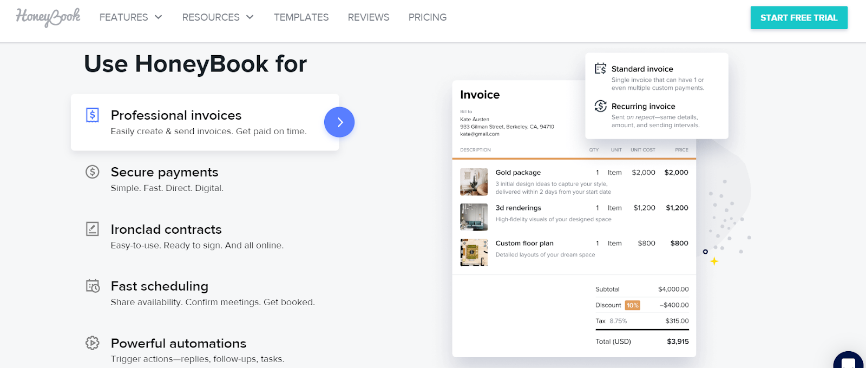Click the blue arrow on Professional invoices
The width and height of the screenshot is (866, 368).
[x=339, y=122]
